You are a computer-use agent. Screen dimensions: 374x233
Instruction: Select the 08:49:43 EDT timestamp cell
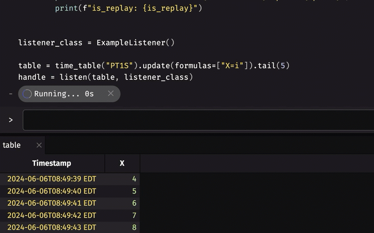[x=52, y=227]
